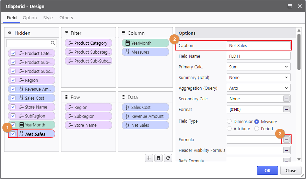Open the Aggregation (Query) dropdown
Image resolution: width=306 pixels, height=179 pixels.
pos(258,88)
